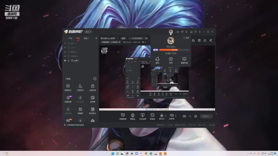
Task: Open taskbar search magnifier
Action: click(x=117, y=153)
